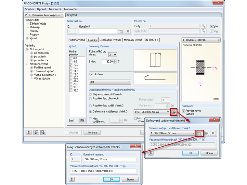
Task: Click the Výpočet button
Action: click(x=73, y=132)
